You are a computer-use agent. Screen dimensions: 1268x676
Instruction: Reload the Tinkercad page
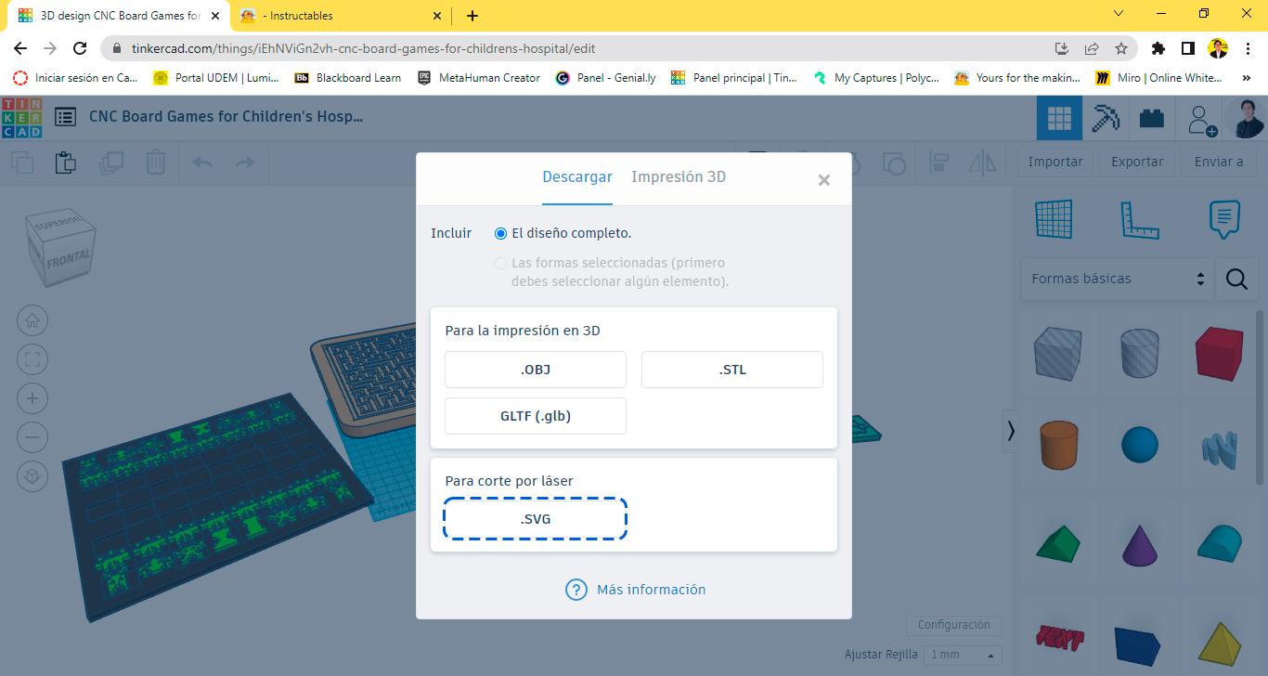click(80, 48)
